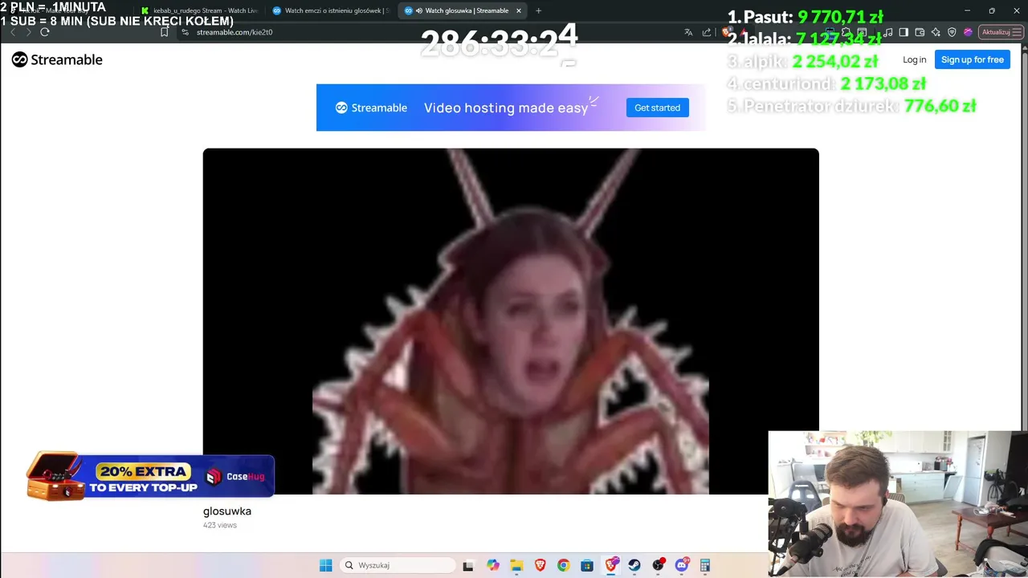Open the CaseHug 20% extra banner

tap(150, 476)
